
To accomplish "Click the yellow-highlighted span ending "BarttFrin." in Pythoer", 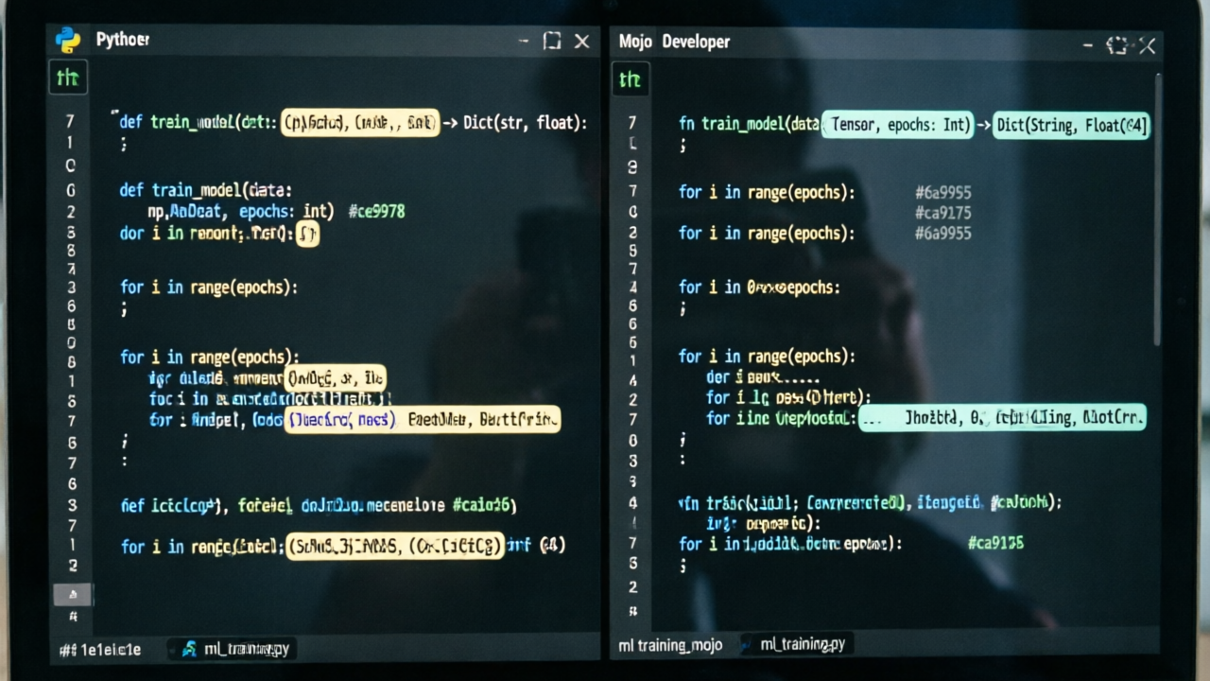I will pyautogui.click(x=423, y=419).
